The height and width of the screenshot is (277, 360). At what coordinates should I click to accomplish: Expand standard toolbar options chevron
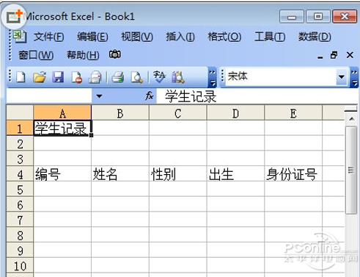point(212,77)
